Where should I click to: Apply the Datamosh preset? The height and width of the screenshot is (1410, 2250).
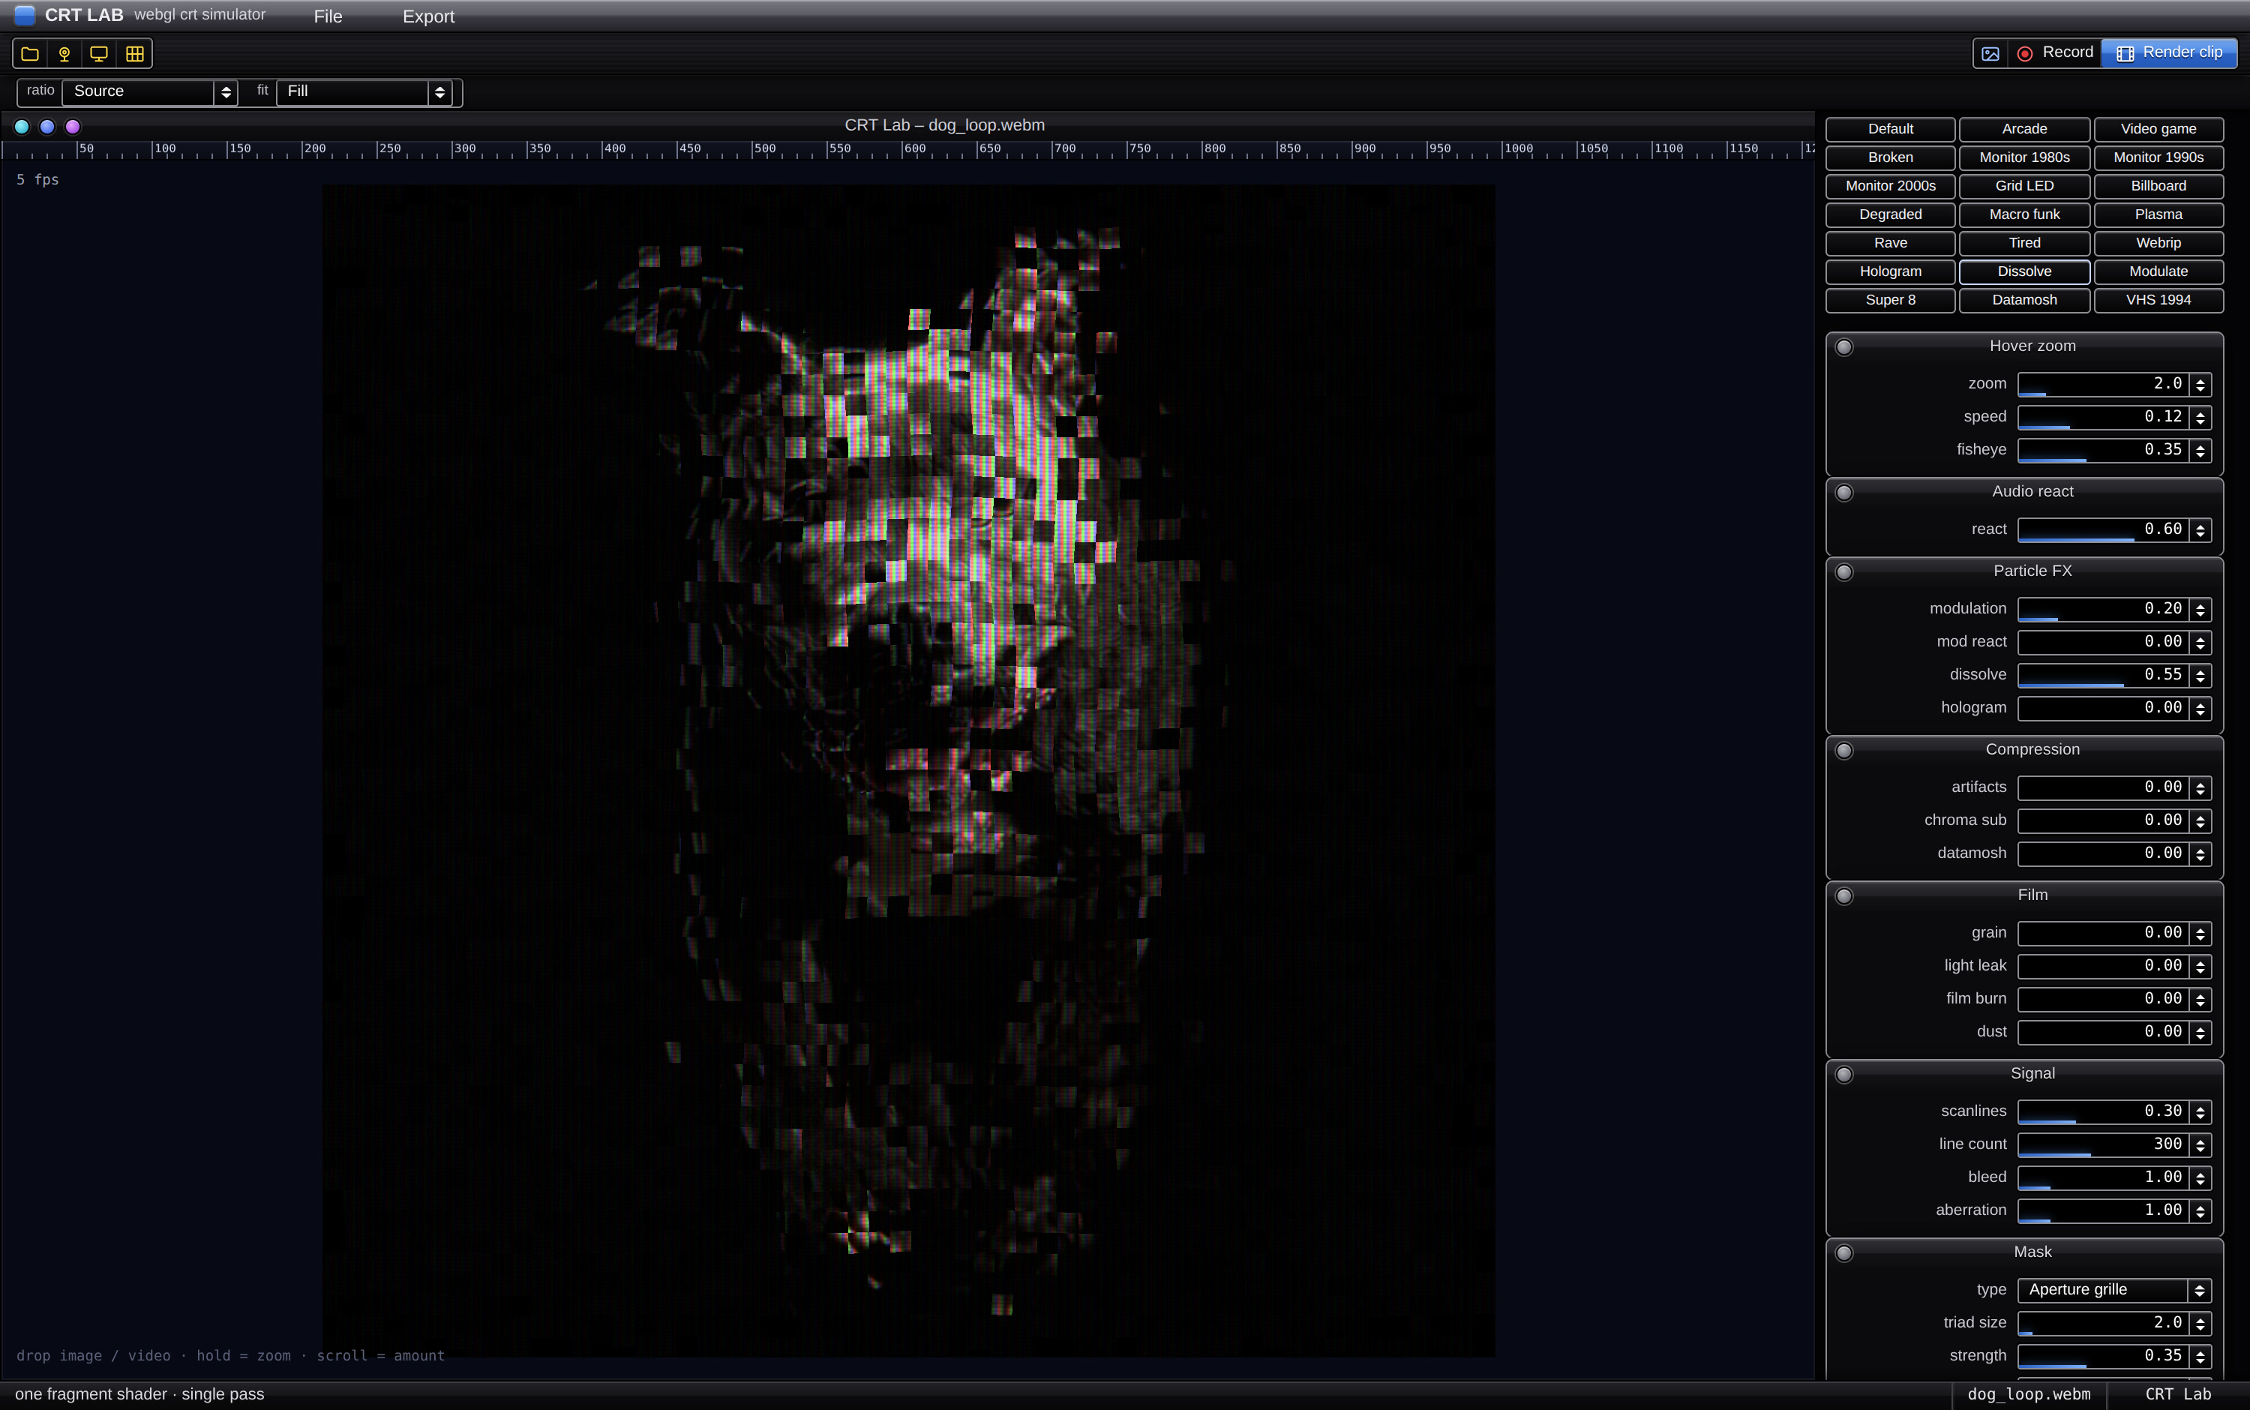[x=2024, y=299]
